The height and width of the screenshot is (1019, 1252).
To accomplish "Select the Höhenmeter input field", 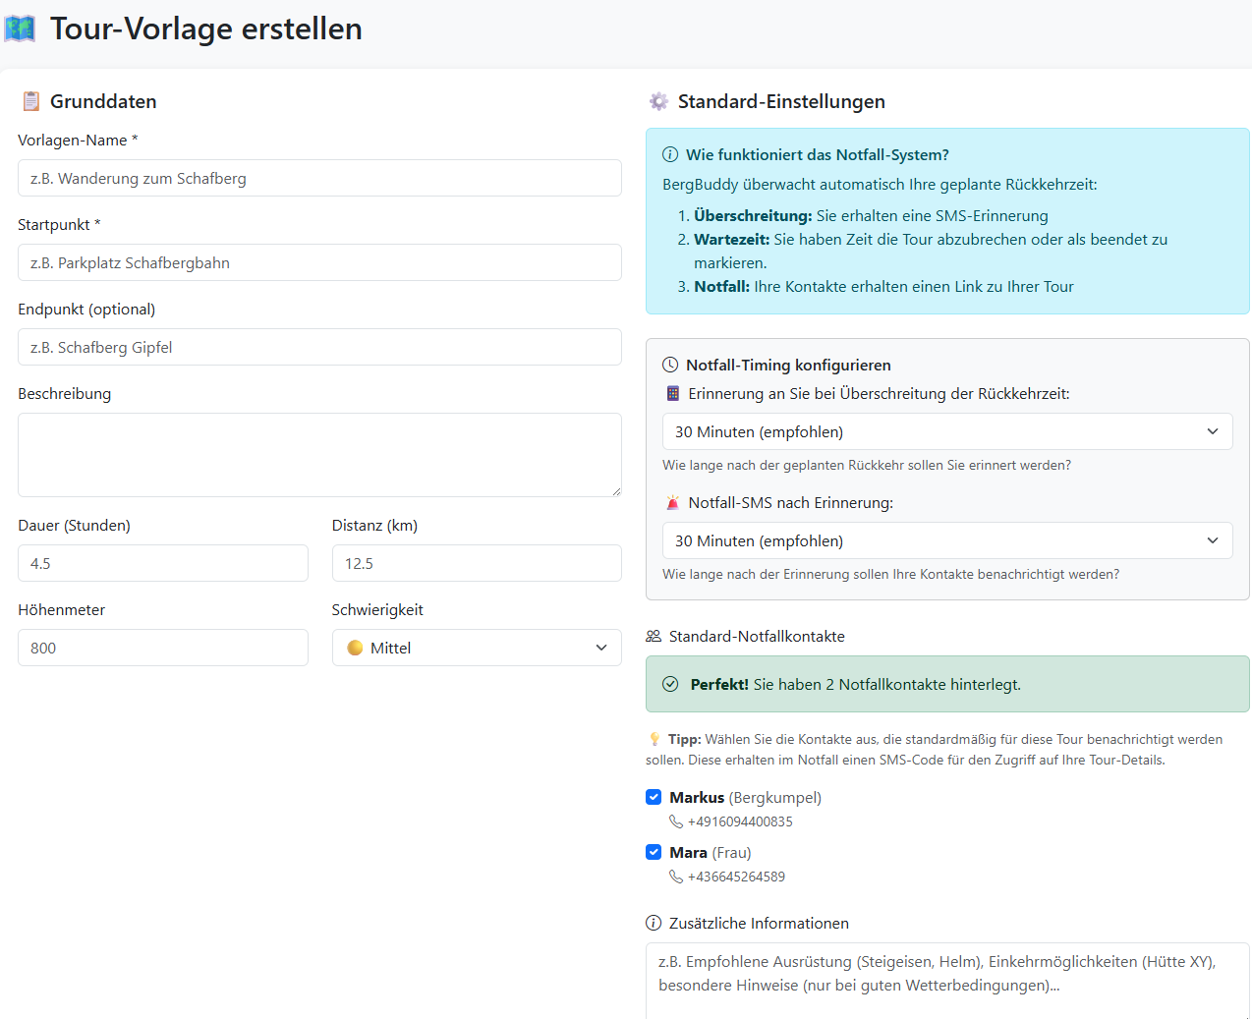I will coord(163,648).
